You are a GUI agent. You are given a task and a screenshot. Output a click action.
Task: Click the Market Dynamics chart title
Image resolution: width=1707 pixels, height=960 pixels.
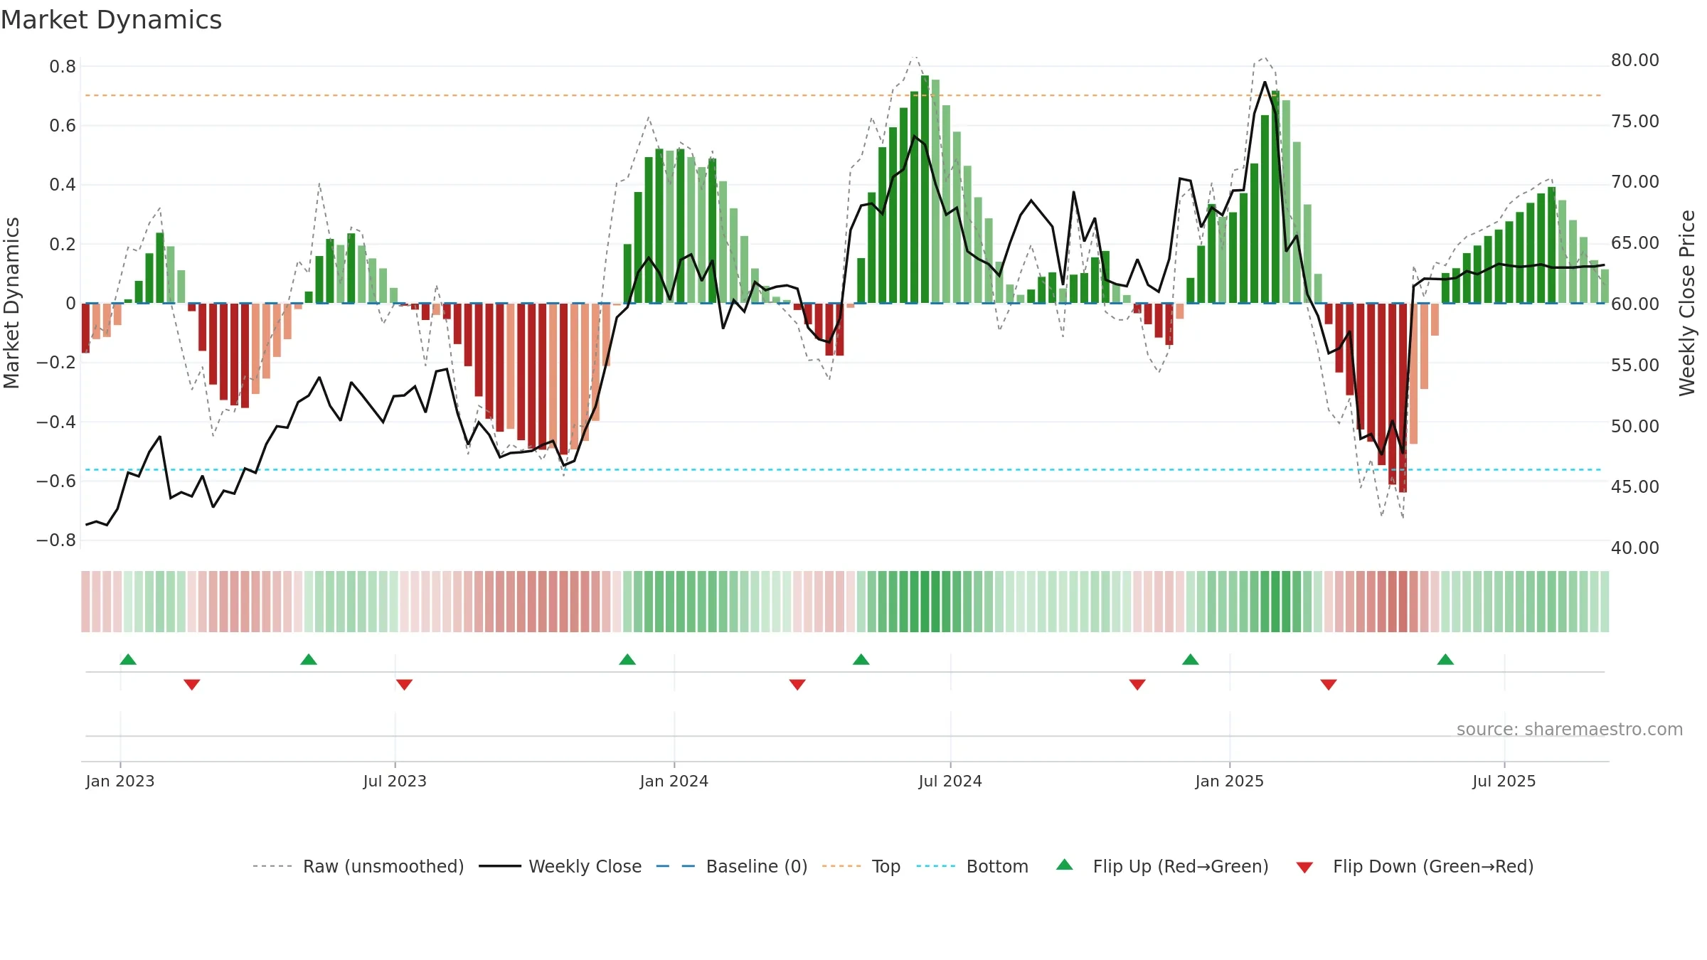pos(111,20)
